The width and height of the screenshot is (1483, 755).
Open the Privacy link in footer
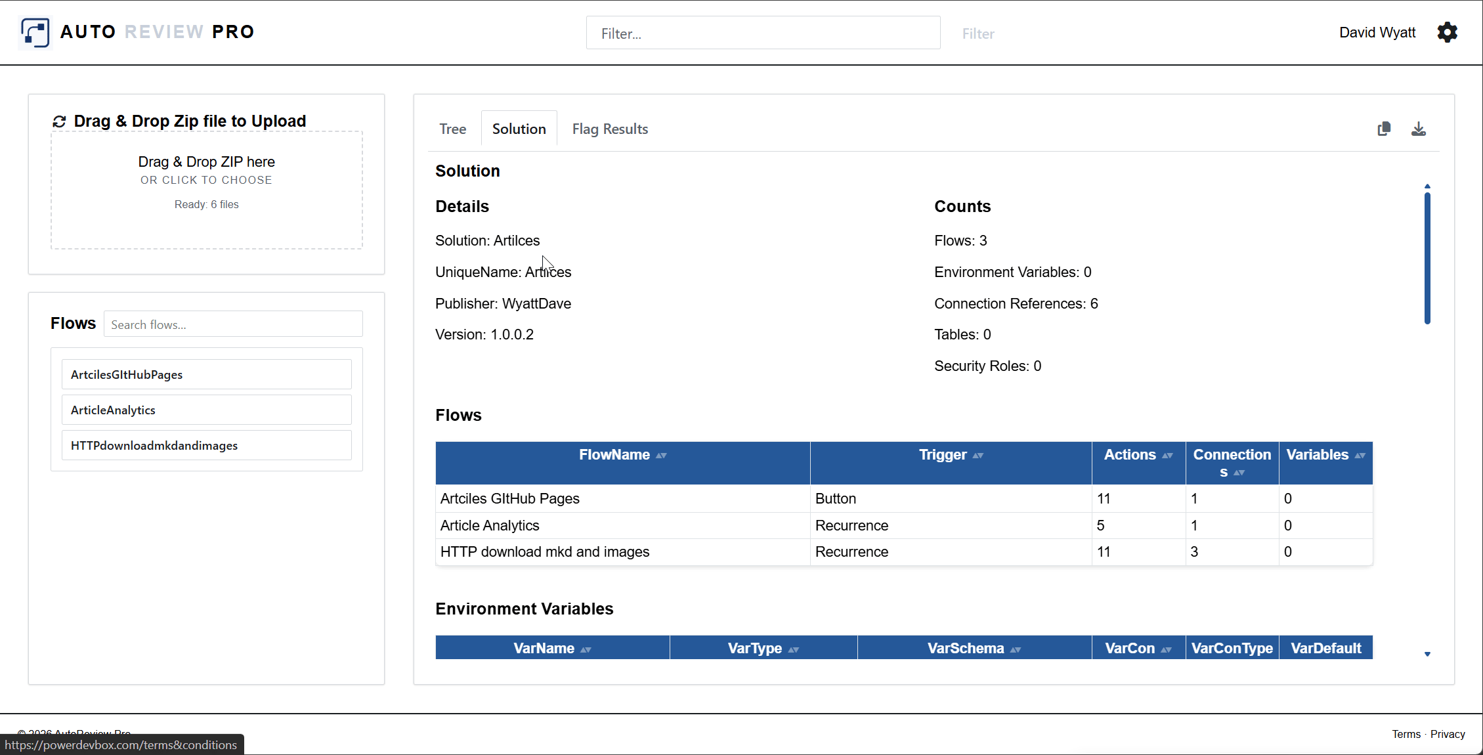1448,734
